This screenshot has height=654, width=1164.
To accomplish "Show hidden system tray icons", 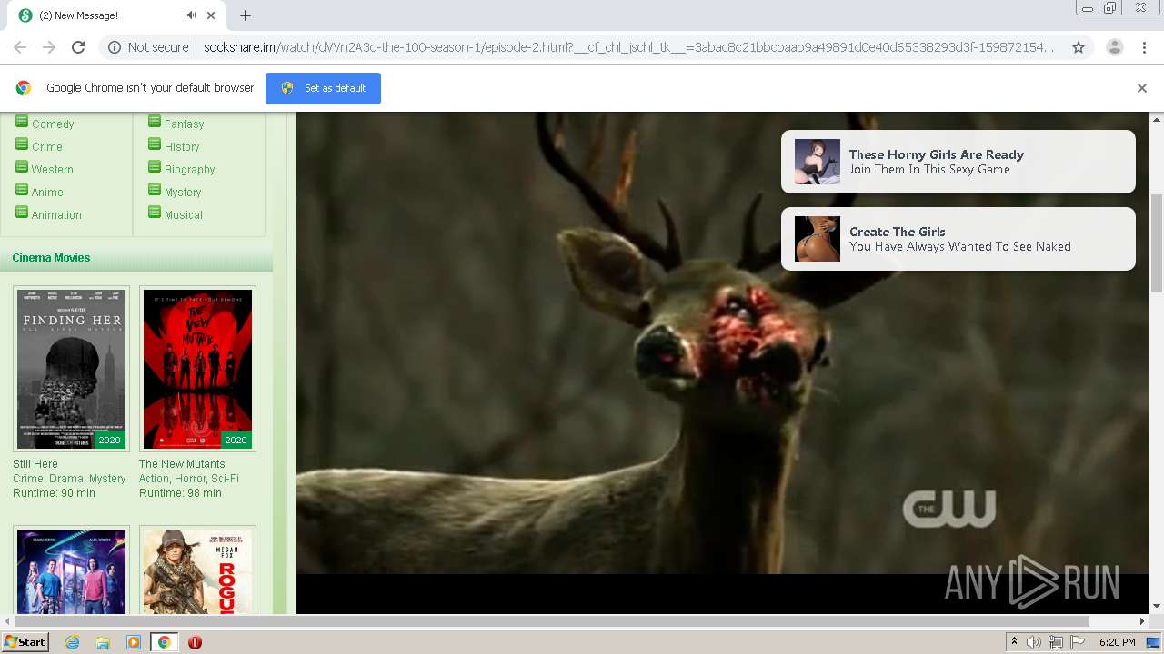I will tap(1014, 642).
